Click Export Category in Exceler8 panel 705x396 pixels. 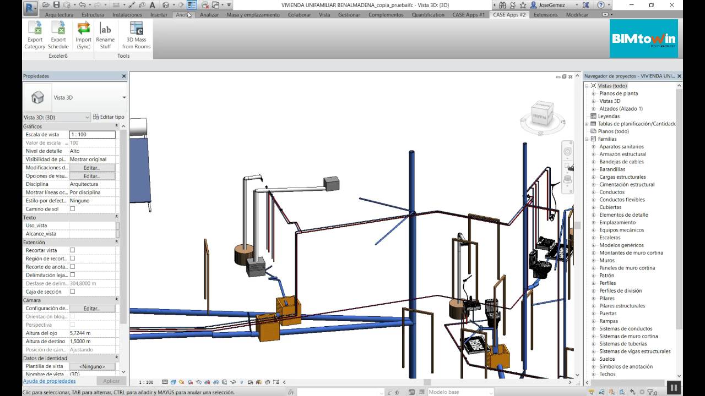[35, 35]
